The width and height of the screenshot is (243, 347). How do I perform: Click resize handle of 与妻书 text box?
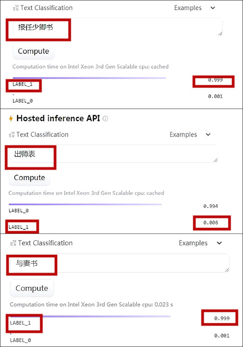(x=227, y=269)
